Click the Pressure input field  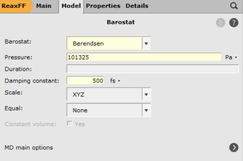coord(144,58)
